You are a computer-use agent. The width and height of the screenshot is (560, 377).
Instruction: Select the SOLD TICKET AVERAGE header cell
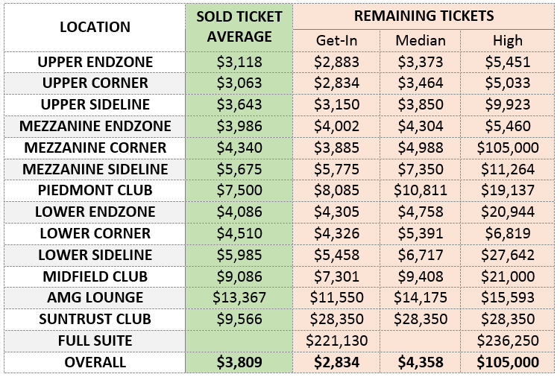239,28
